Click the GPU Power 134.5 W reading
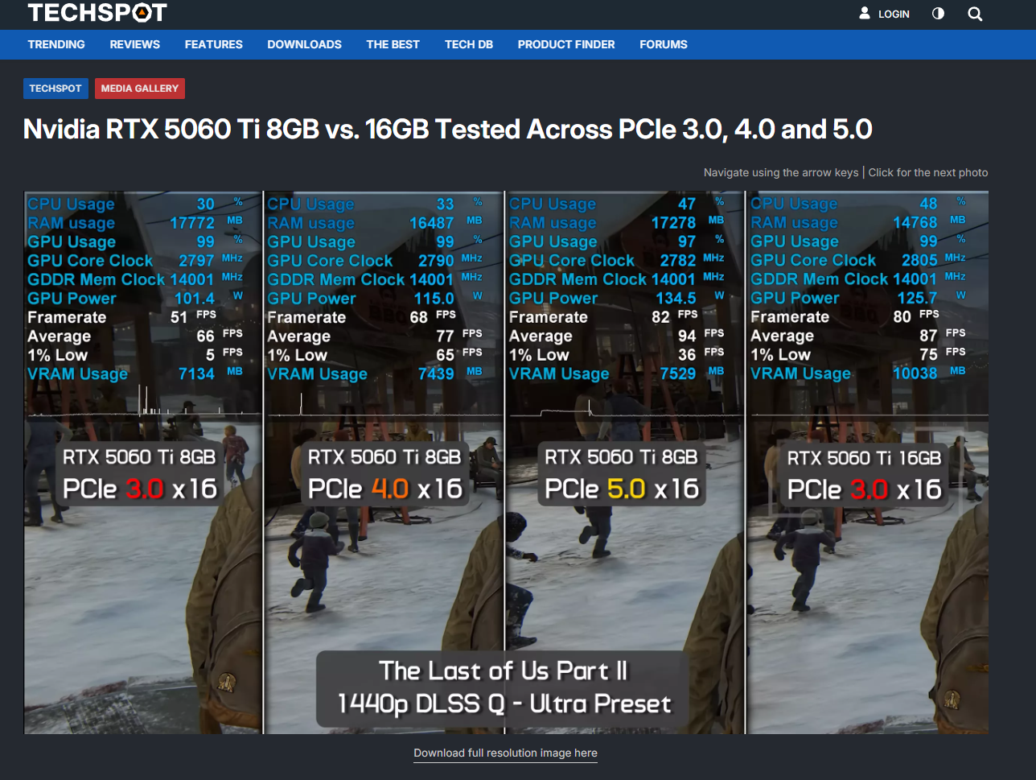This screenshot has height=780, width=1036. pyautogui.click(x=617, y=298)
